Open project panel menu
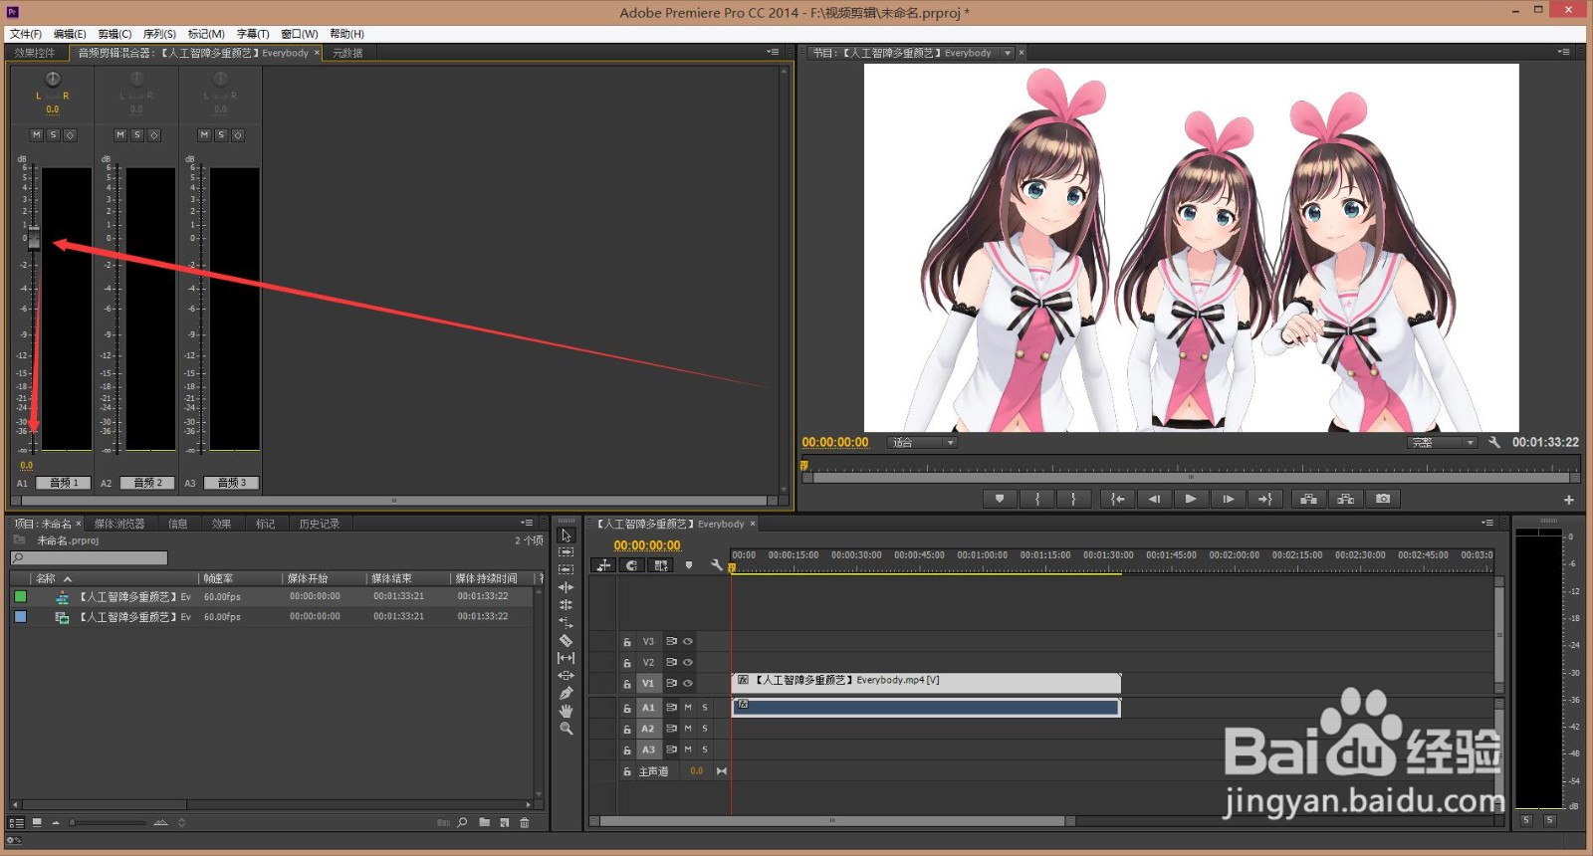 (x=527, y=523)
